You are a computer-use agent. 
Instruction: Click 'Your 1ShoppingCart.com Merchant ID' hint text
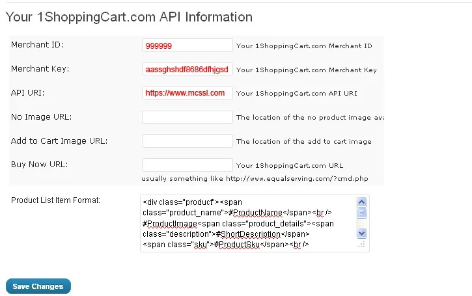304,46
